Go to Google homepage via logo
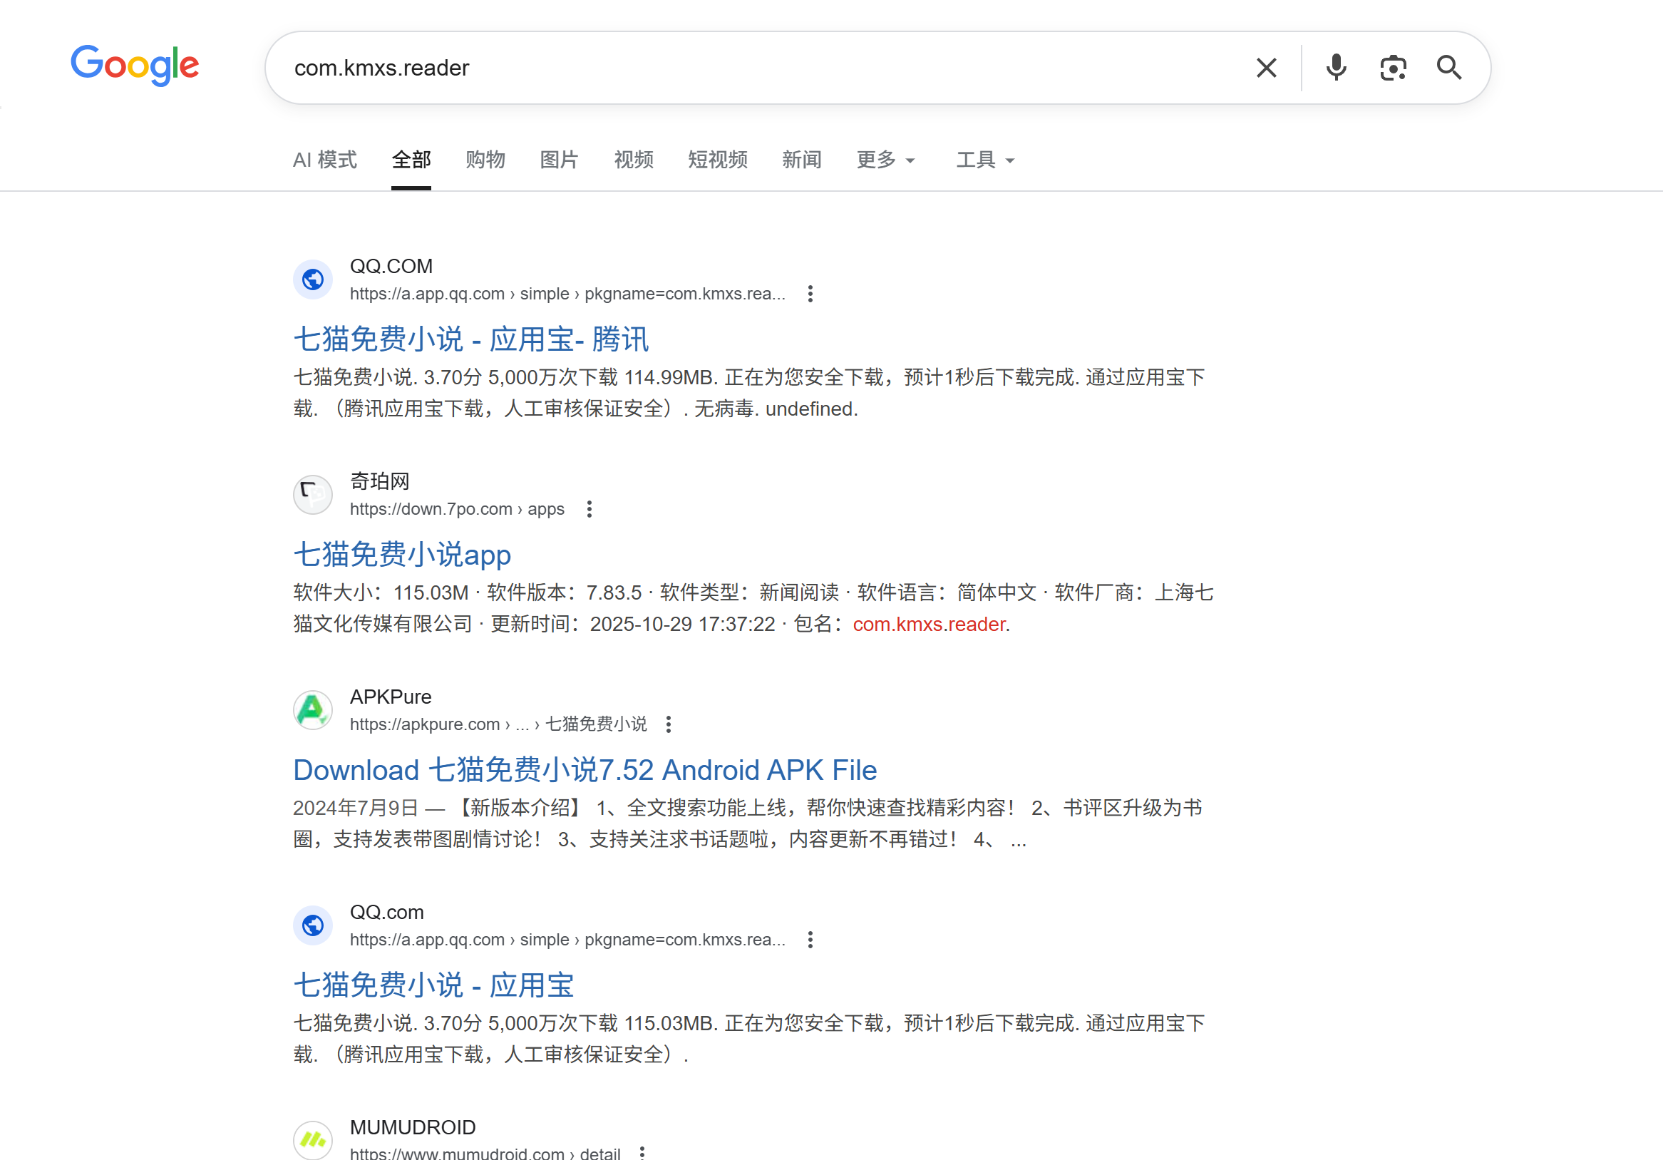1663x1160 pixels. click(135, 65)
